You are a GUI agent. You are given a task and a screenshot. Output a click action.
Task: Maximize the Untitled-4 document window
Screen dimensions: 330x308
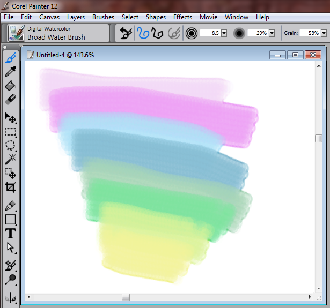click(x=295, y=55)
